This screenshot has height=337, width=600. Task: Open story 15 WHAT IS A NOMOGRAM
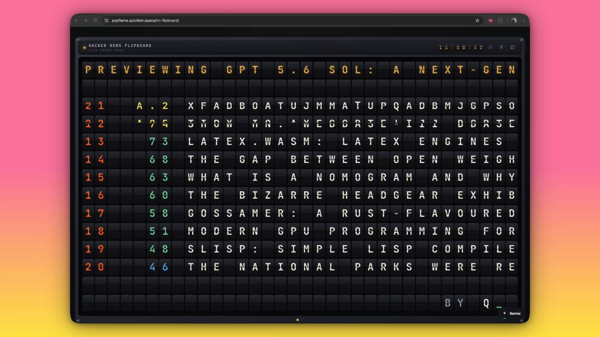point(300,177)
